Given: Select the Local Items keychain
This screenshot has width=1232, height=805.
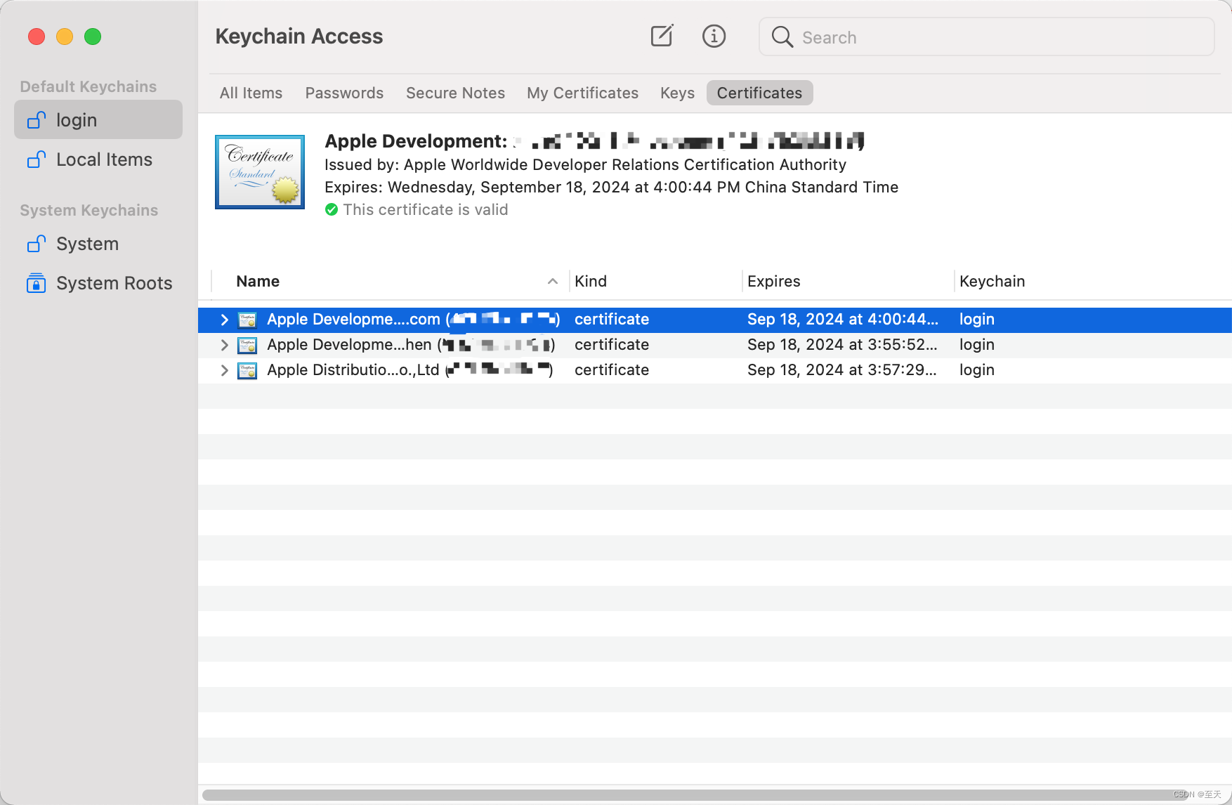Looking at the screenshot, I should [x=98, y=159].
